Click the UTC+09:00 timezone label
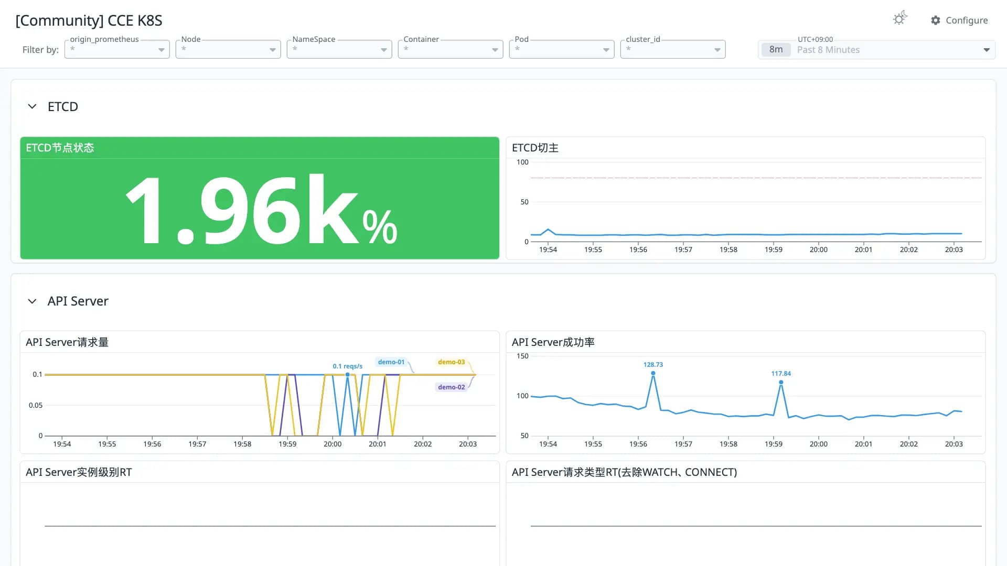Image resolution: width=1007 pixels, height=566 pixels. (815, 39)
